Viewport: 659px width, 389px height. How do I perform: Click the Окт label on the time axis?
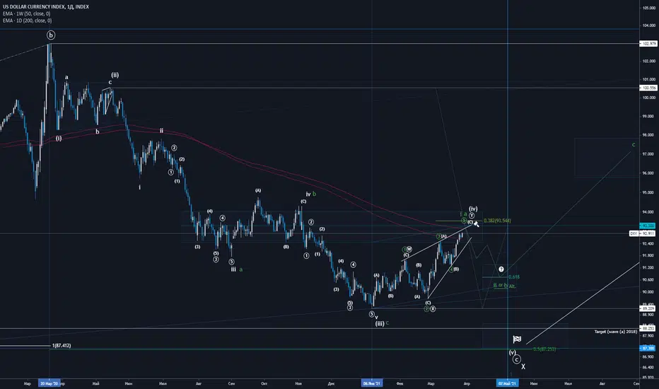coord(264,383)
